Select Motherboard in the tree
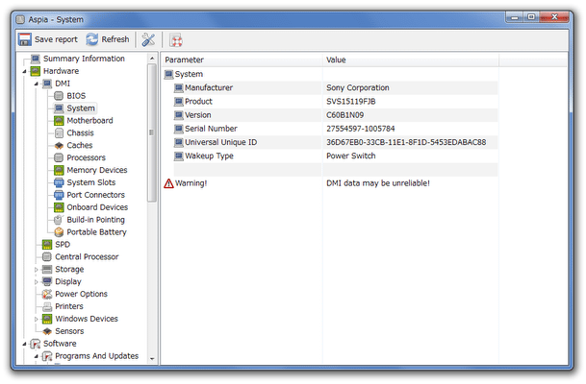The width and height of the screenshot is (586, 384). (x=89, y=120)
